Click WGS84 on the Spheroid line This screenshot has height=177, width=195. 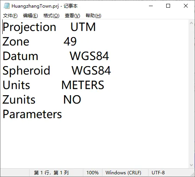tap(91, 70)
